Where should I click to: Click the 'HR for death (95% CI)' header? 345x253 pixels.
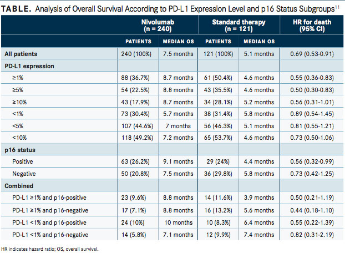312,26
